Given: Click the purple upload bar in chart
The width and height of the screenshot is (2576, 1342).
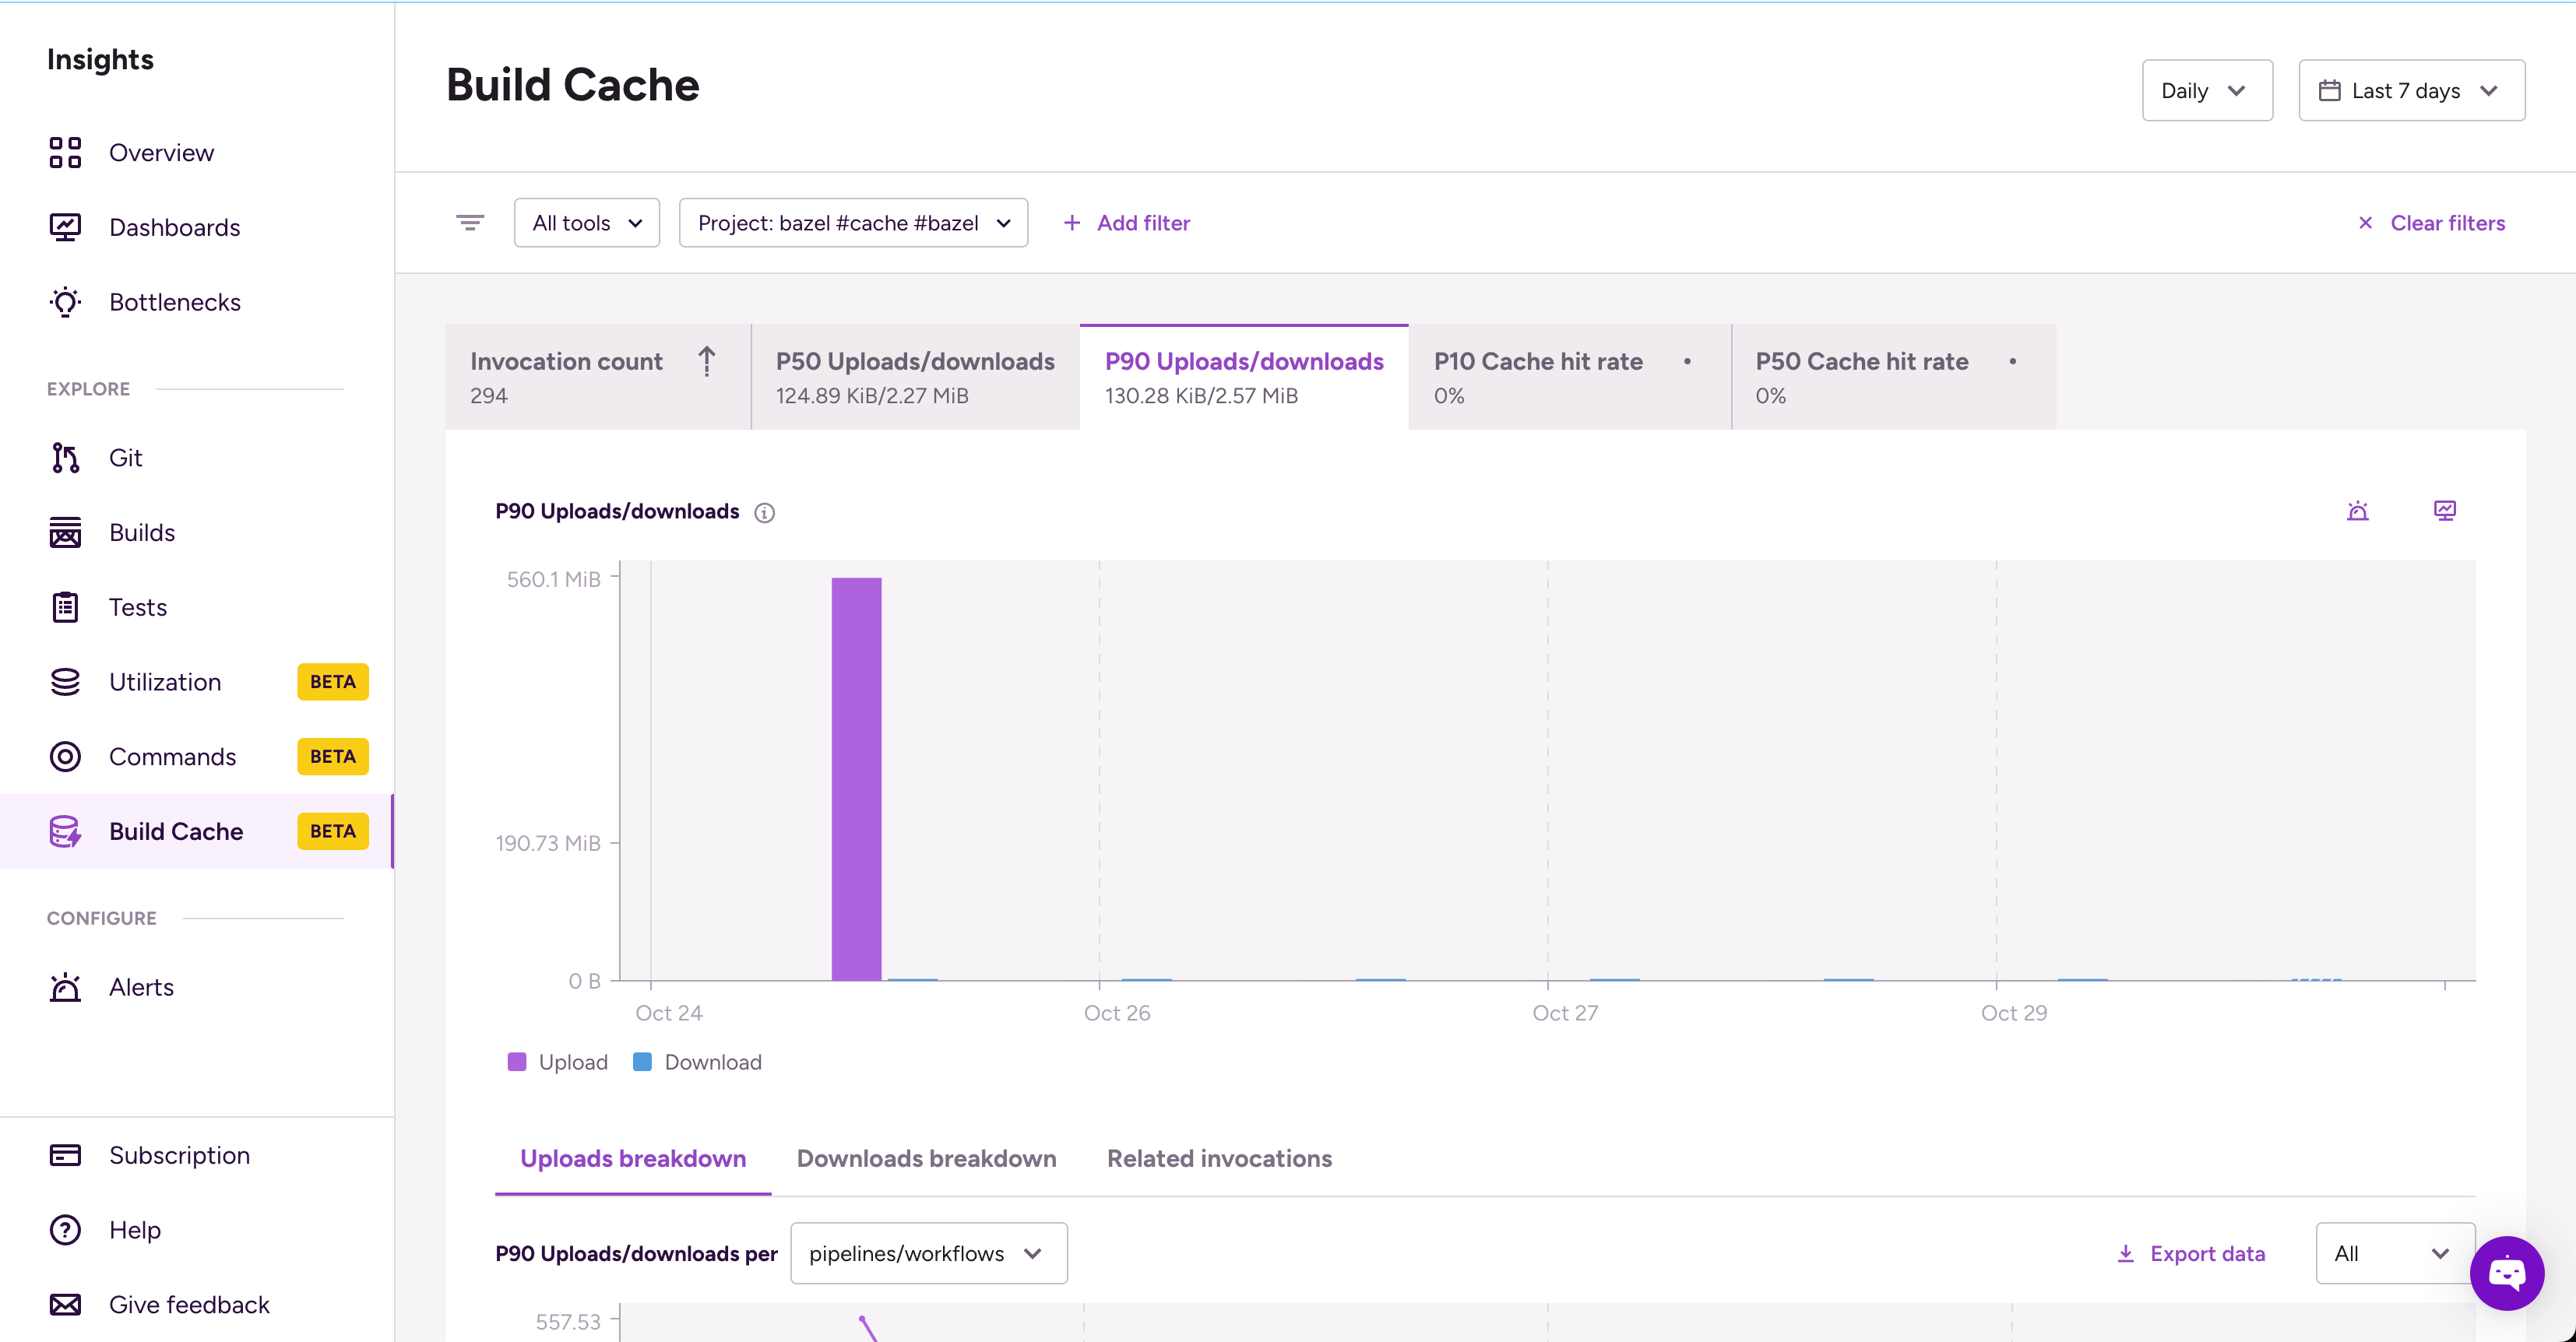Looking at the screenshot, I should coord(856,779).
